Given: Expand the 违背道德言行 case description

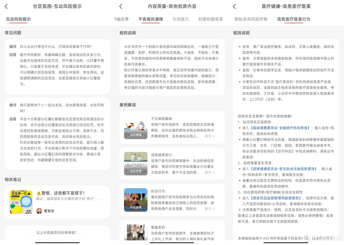Looking at the screenshot, I should pos(210,173).
